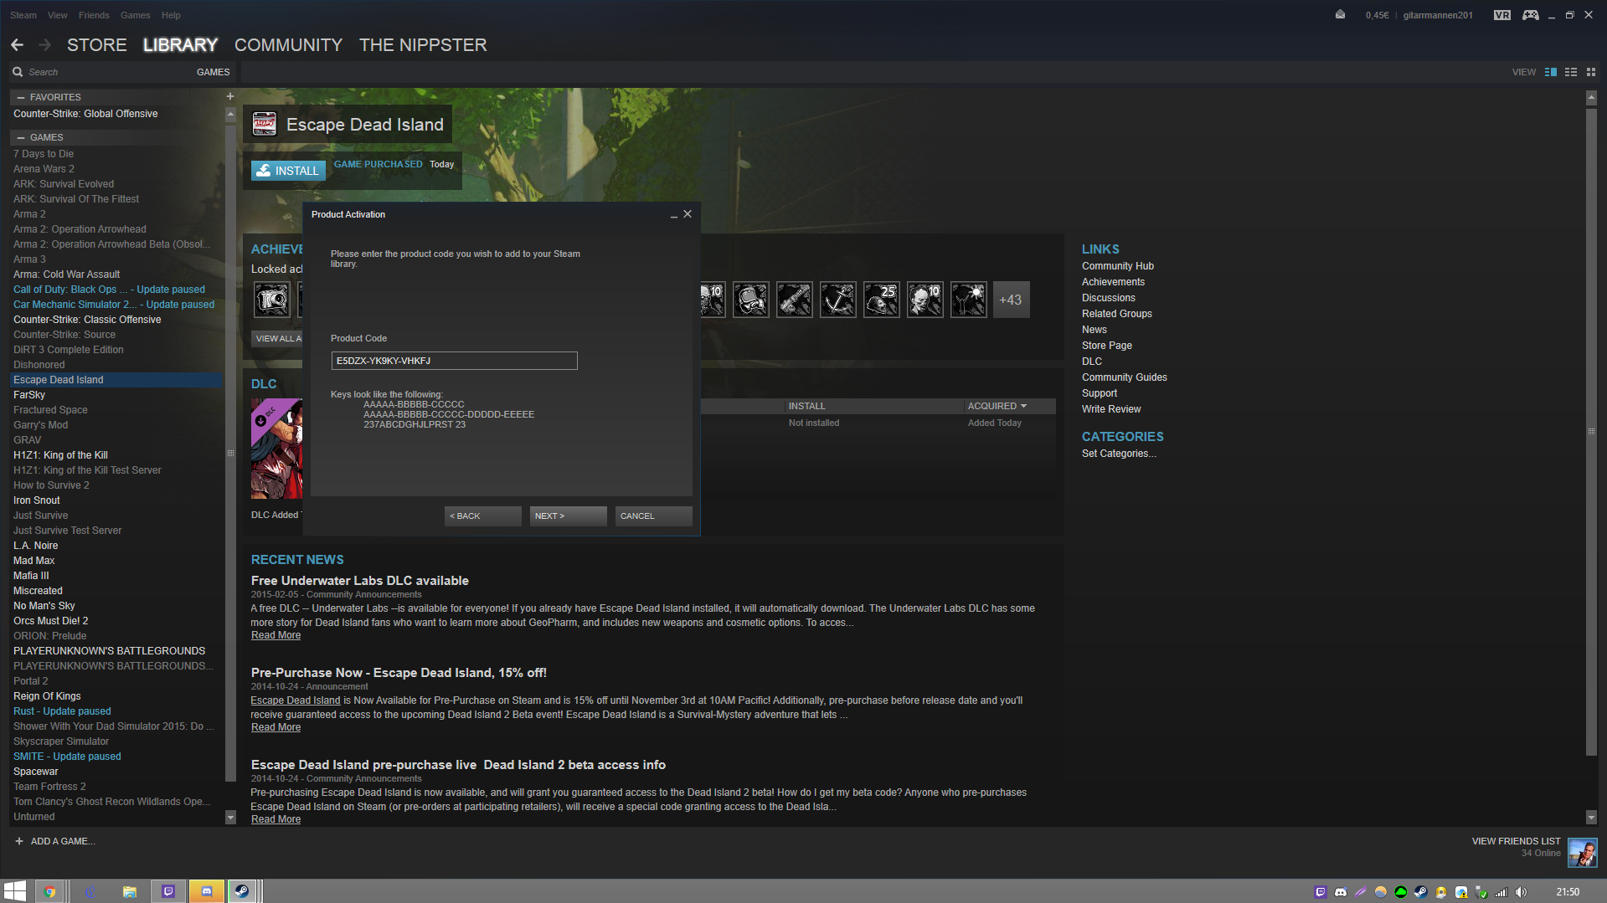Click the VR mode icon
Viewport: 1607px width, 903px height.
[x=1502, y=15]
